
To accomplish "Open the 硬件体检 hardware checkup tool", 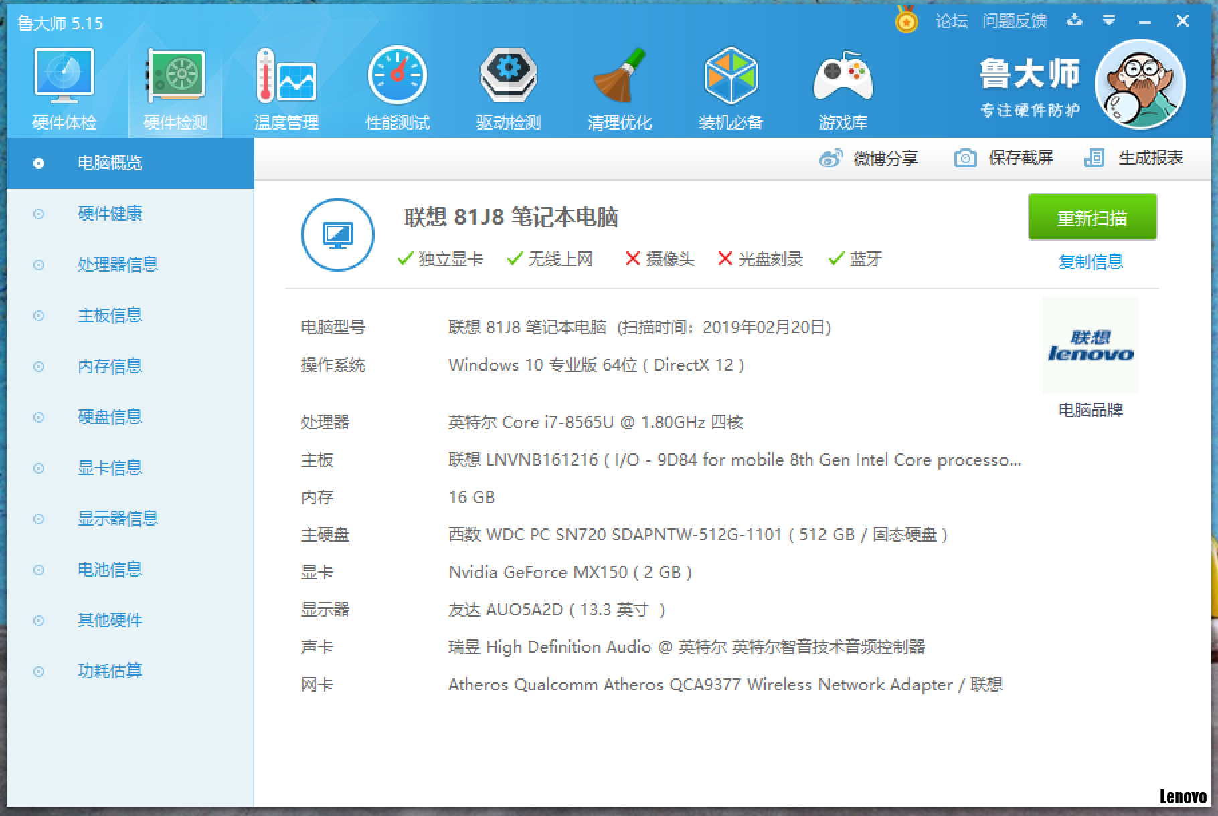I will [64, 85].
